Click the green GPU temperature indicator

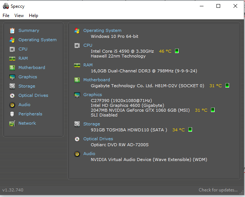213,110
